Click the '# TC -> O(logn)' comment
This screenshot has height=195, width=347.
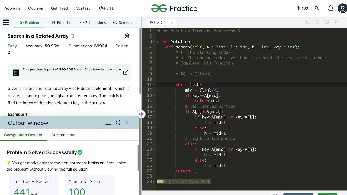click(193, 74)
